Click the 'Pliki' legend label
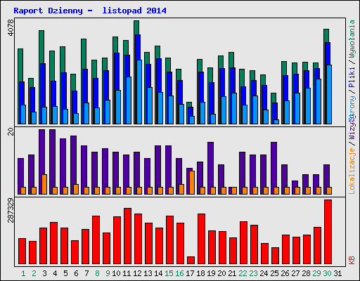The height and width of the screenshot is (281, 360). click(x=352, y=77)
